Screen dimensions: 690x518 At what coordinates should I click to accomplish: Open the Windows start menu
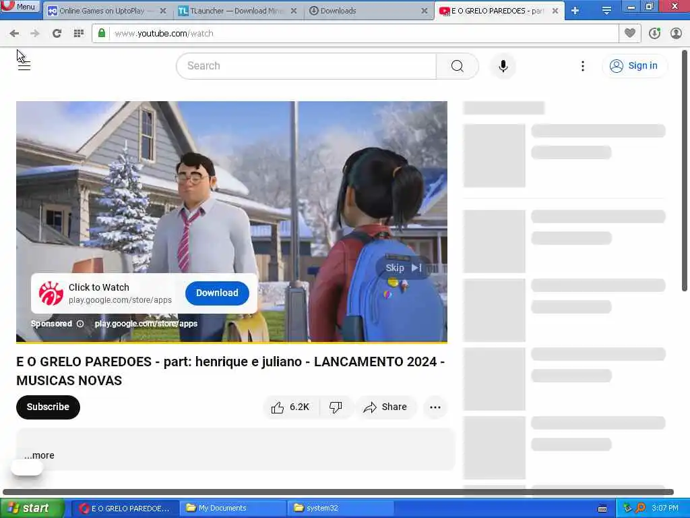click(32, 509)
